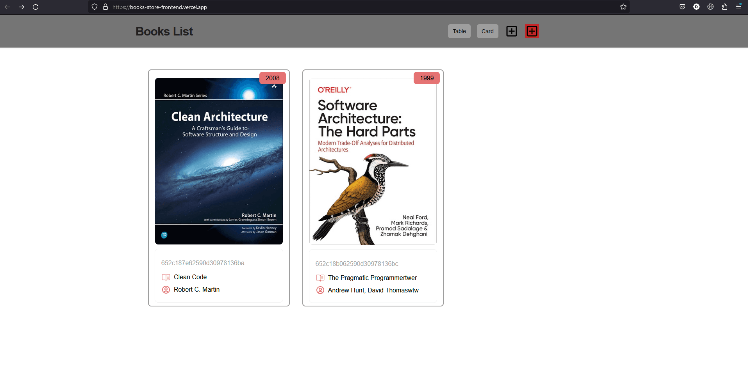Open the Pocket save dropdown icon
748x386 pixels.
pos(682,7)
